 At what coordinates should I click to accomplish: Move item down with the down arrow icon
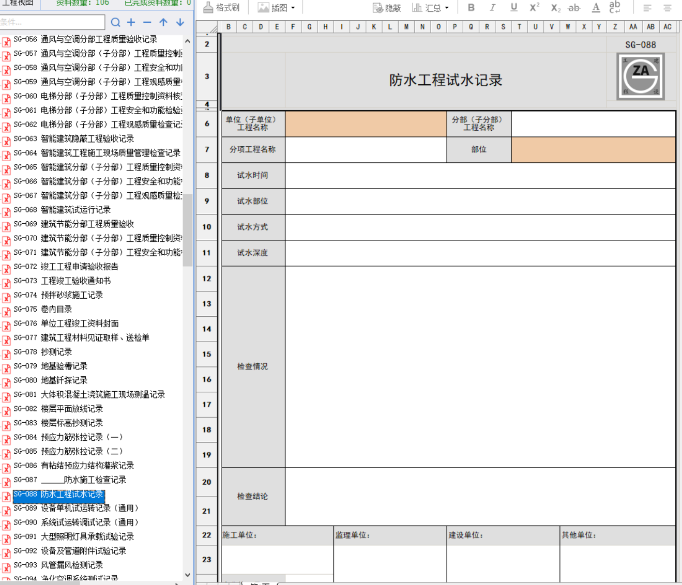pyautogui.click(x=180, y=22)
